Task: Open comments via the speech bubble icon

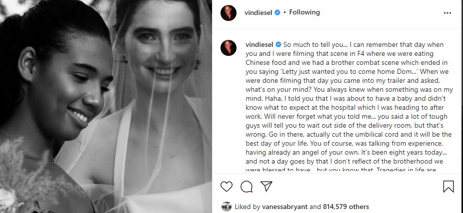Action: point(246,187)
